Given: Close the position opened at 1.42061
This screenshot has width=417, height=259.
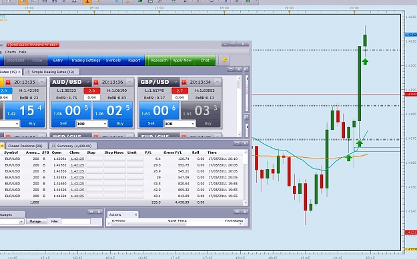Looking at the screenshot, I should tap(77, 158).
